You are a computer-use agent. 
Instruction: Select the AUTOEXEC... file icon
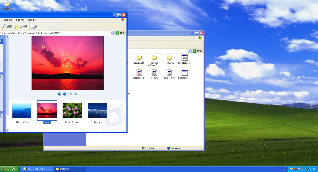point(185,59)
